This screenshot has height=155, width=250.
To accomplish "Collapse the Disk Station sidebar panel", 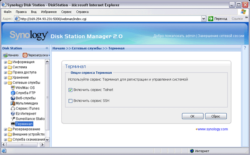I will point(47,48).
